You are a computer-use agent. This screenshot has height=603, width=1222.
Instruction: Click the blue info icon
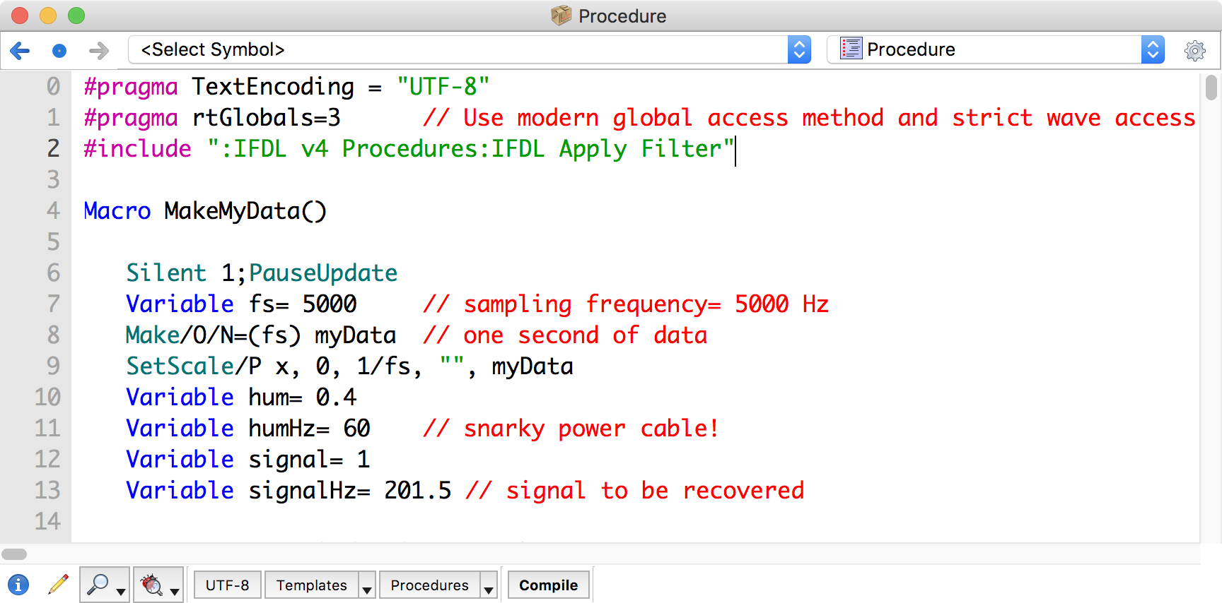18,585
